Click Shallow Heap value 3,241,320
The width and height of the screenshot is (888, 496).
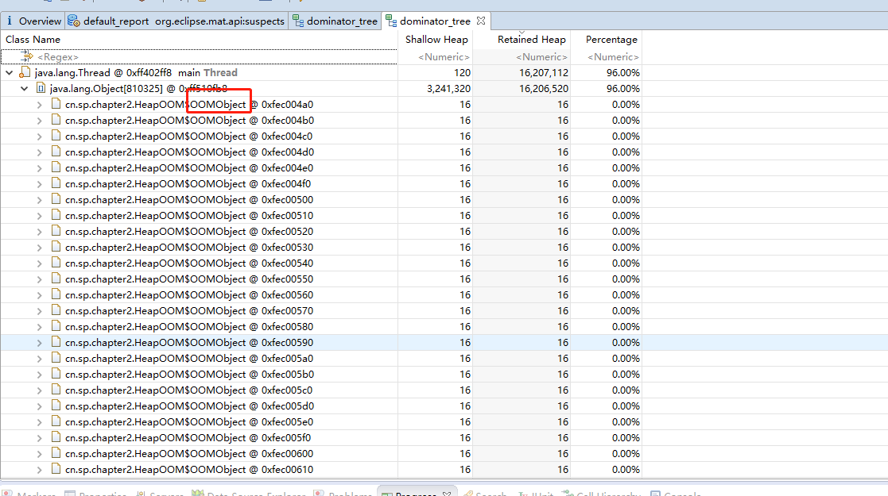tap(448, 89)
